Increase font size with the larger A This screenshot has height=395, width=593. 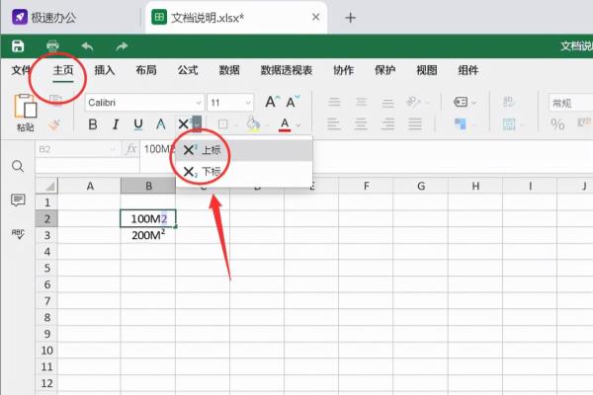pos(272,102)
